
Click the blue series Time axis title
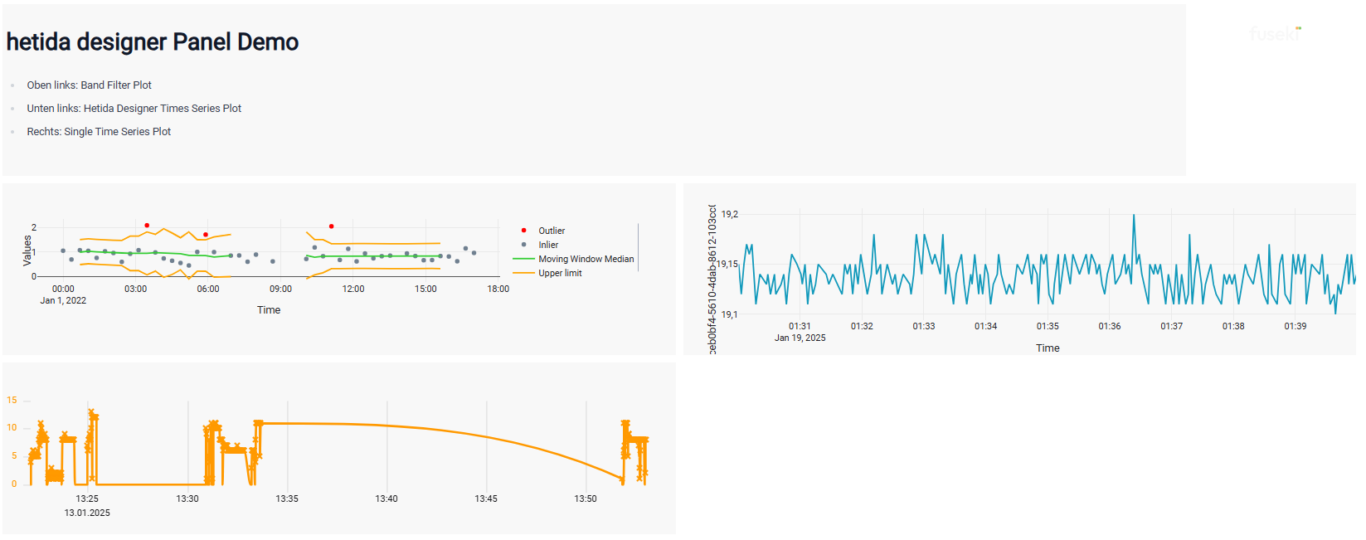click(1048, 348)
